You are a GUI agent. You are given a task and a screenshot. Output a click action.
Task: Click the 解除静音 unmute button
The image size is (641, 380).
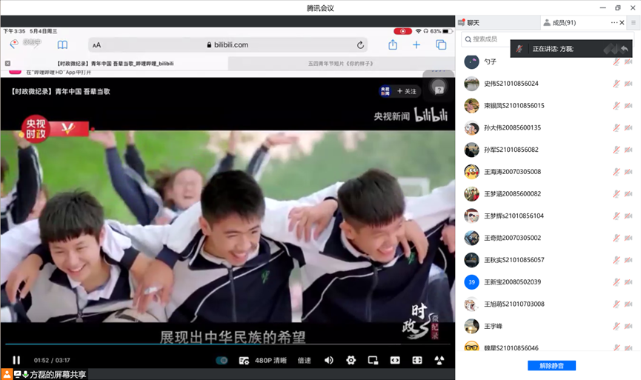tap(551, 366)
